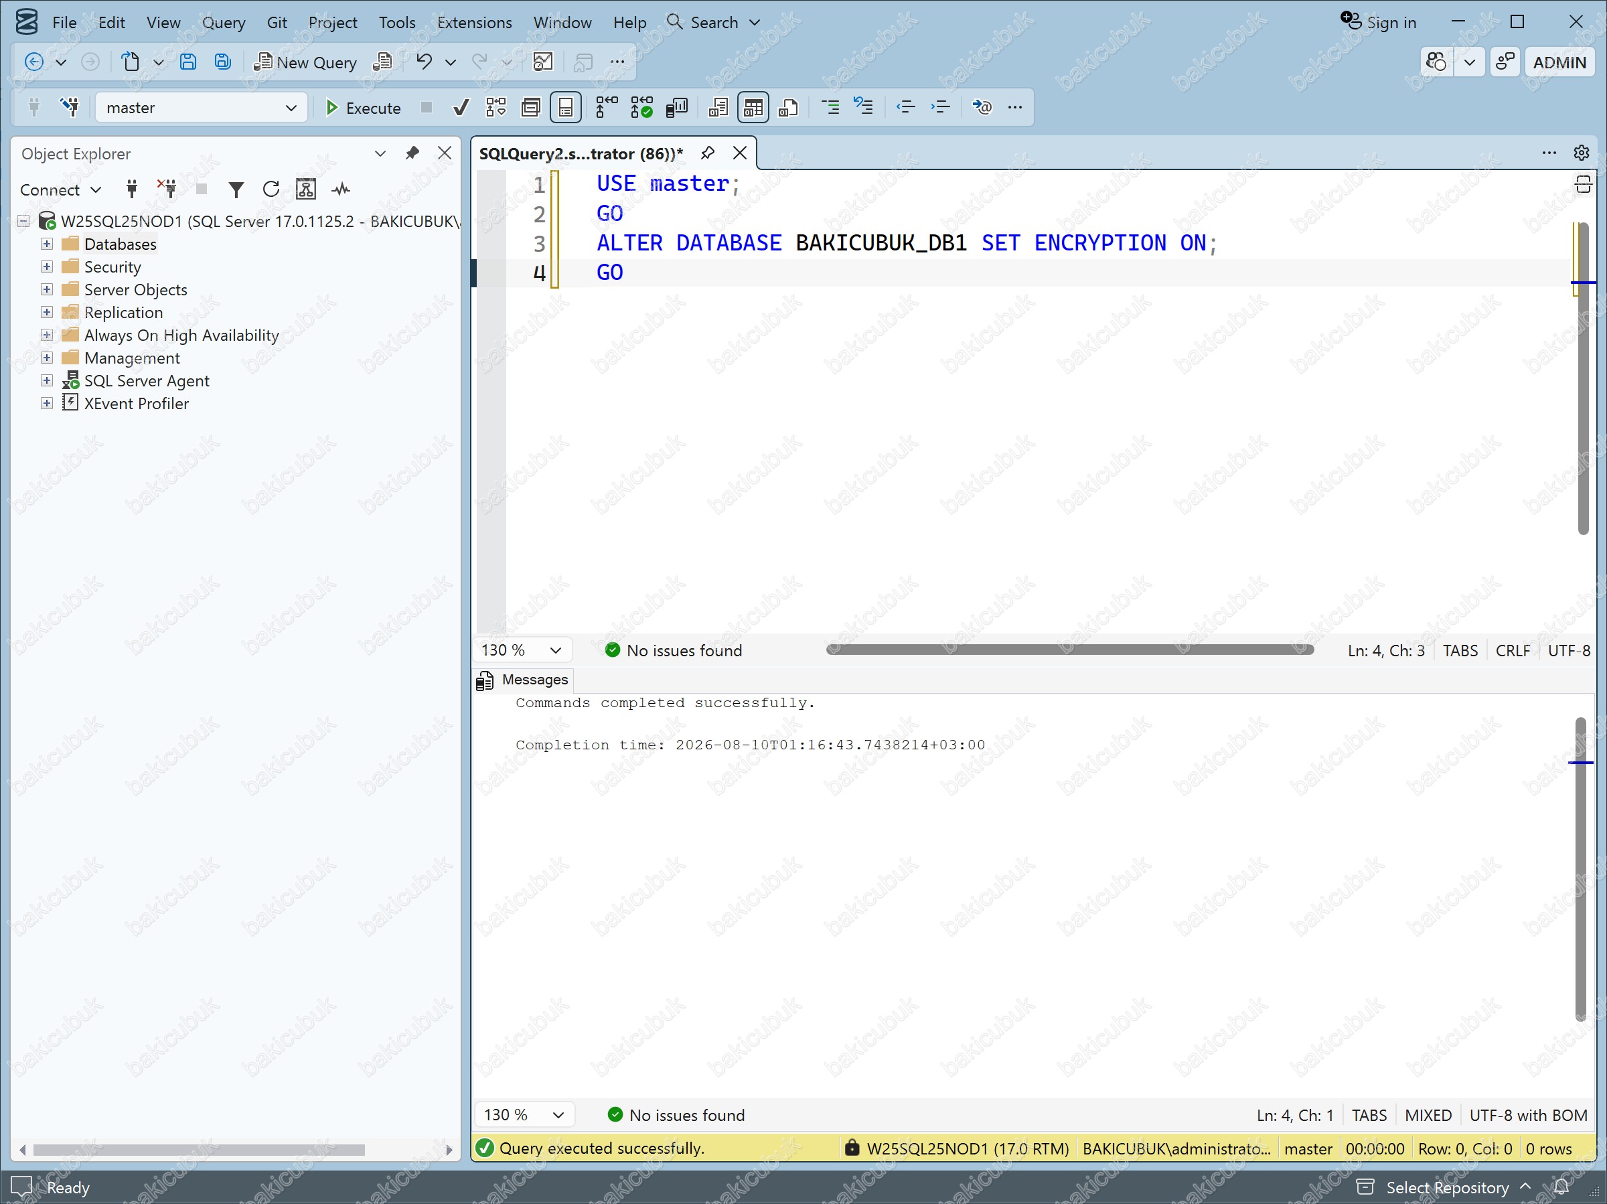Image resolution: width=1607 pixels, height=1204 pixels.
Task: Open the File menu
Action: 64,23
